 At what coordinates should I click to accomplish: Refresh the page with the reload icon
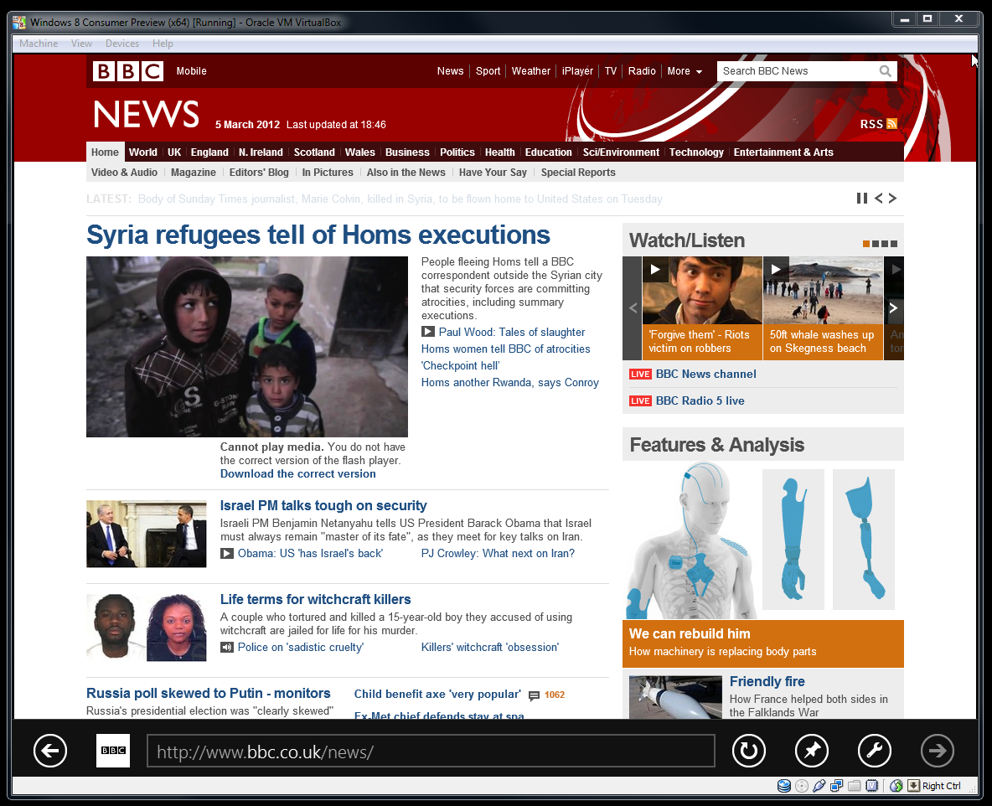748,751
